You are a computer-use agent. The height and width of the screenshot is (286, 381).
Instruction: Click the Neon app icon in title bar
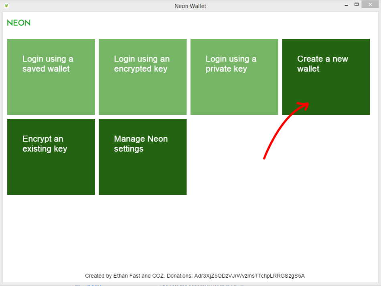[x=6, y=6]
